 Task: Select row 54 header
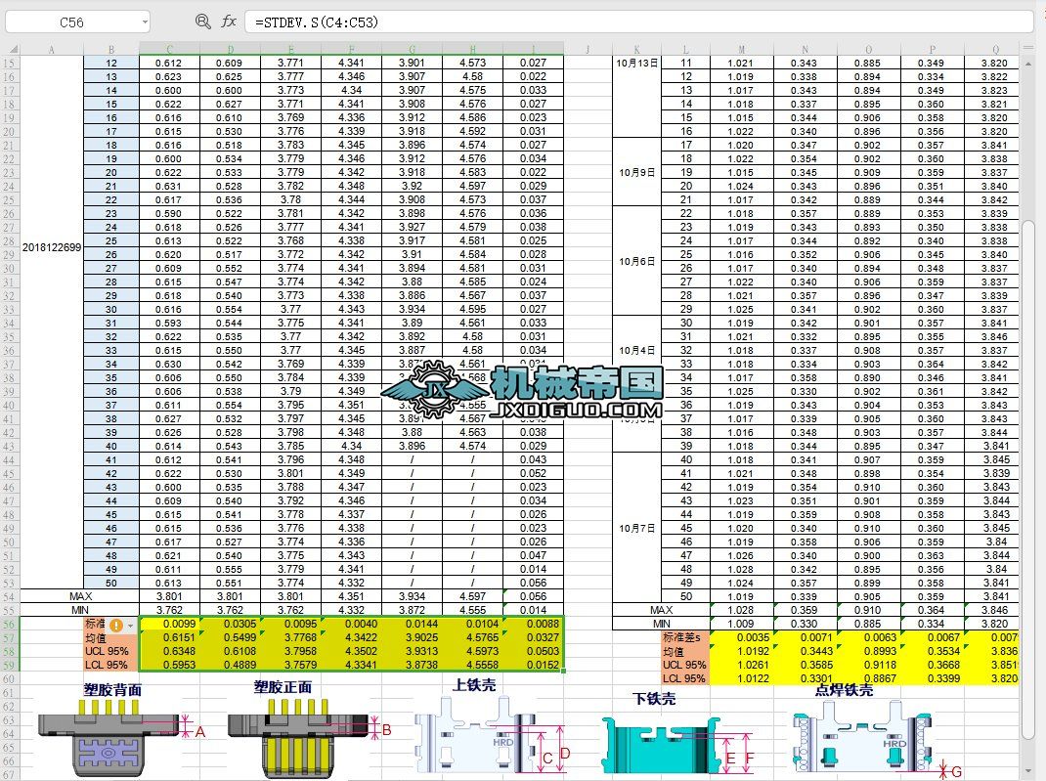point(10,596)
